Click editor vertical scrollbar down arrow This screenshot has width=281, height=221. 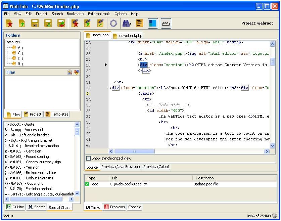272,145
